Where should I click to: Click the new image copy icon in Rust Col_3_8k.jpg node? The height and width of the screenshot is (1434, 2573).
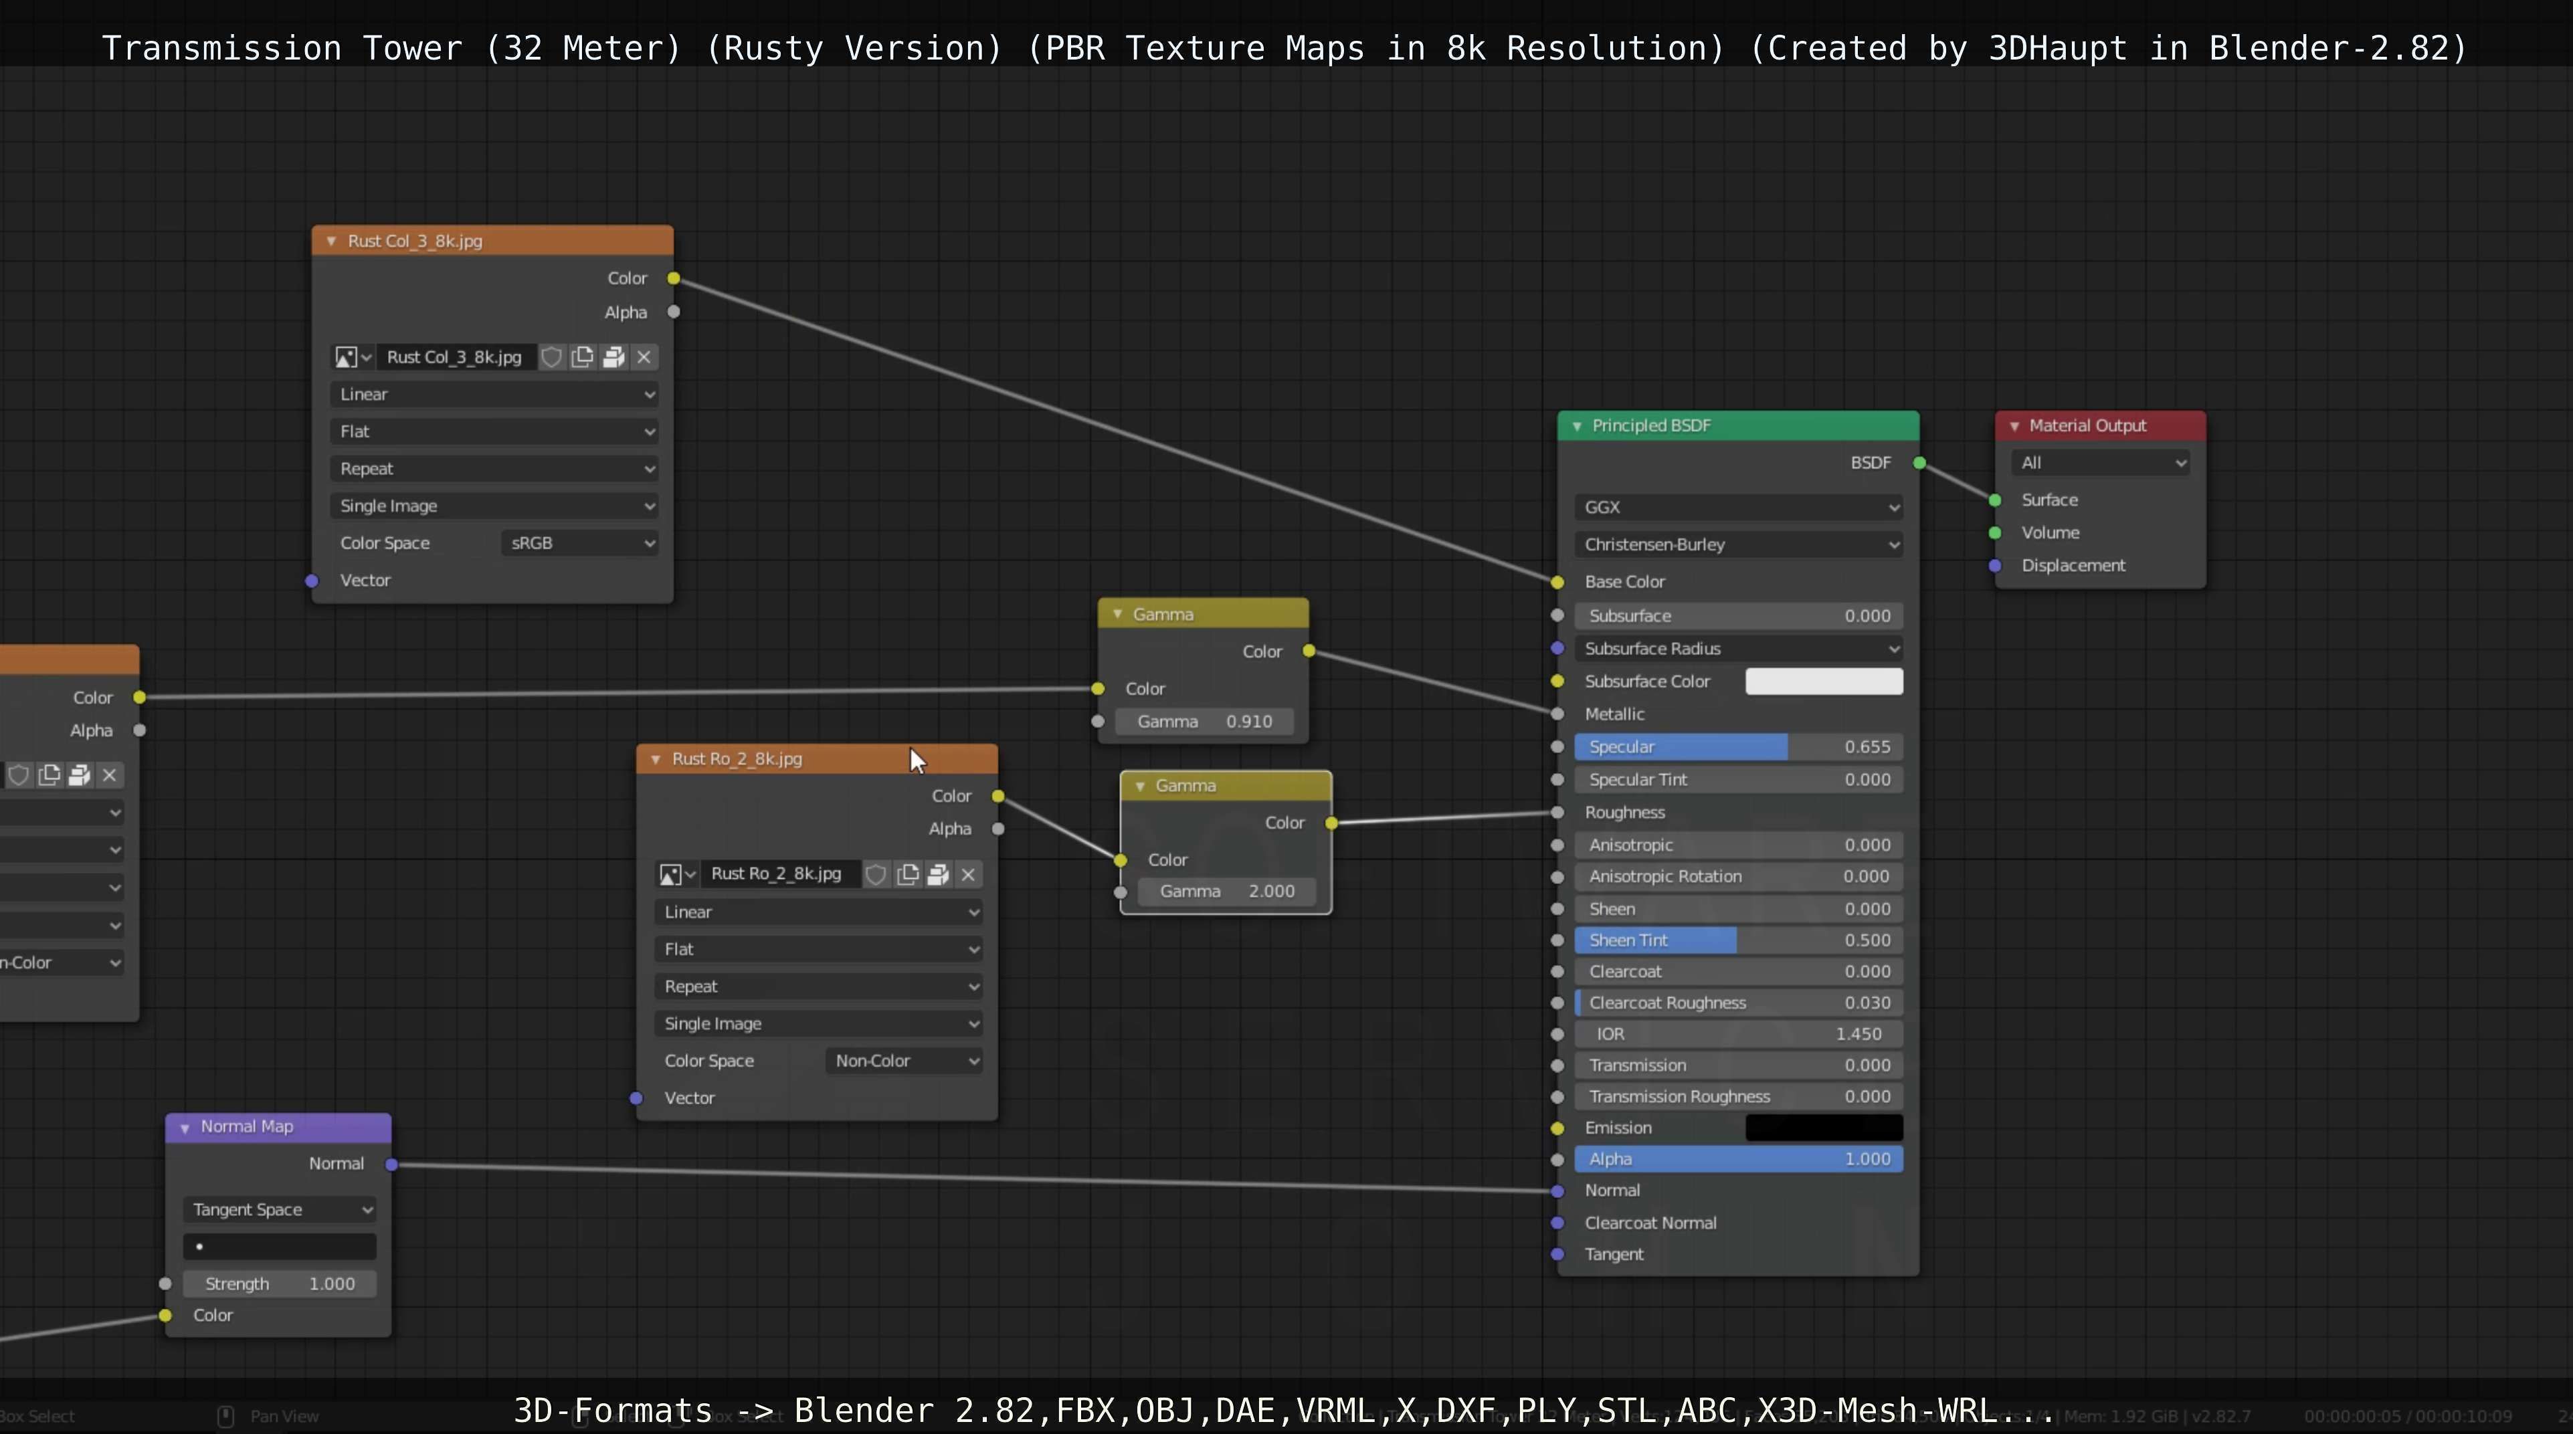click(582, 356)
